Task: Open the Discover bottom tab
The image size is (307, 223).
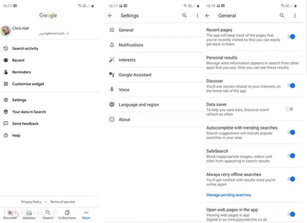Action: [10, 215]
